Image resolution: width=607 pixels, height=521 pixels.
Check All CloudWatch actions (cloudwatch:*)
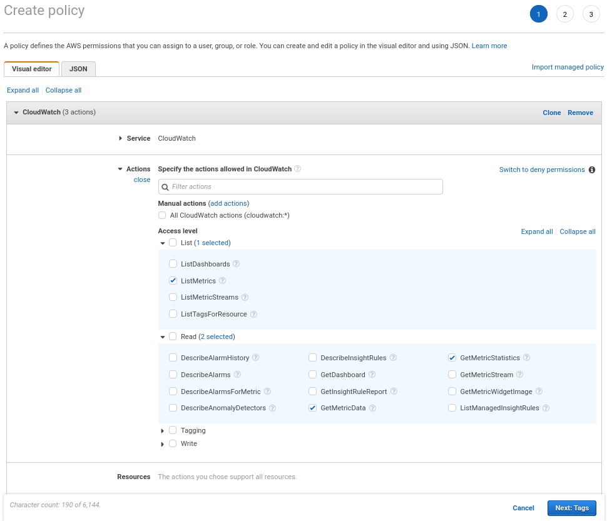162,215
